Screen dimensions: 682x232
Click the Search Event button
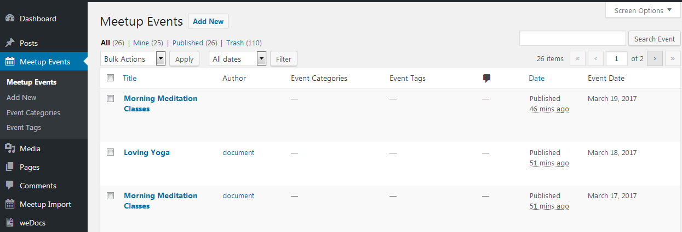coord(655,39)
